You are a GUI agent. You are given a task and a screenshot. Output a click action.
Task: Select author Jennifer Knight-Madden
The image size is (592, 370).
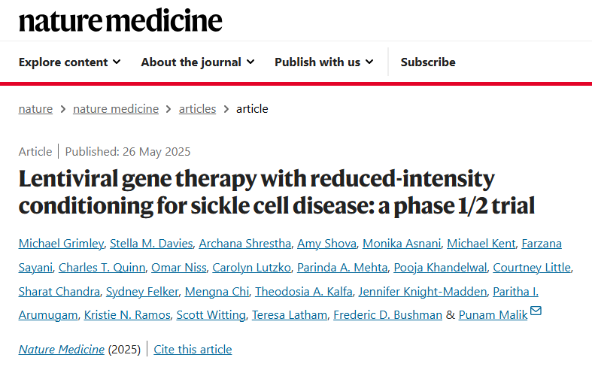click(423, 292)
